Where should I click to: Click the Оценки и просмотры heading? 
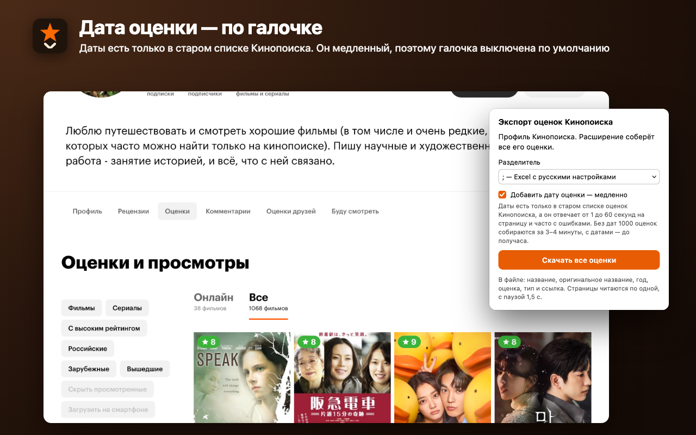[x=156, y=263]
